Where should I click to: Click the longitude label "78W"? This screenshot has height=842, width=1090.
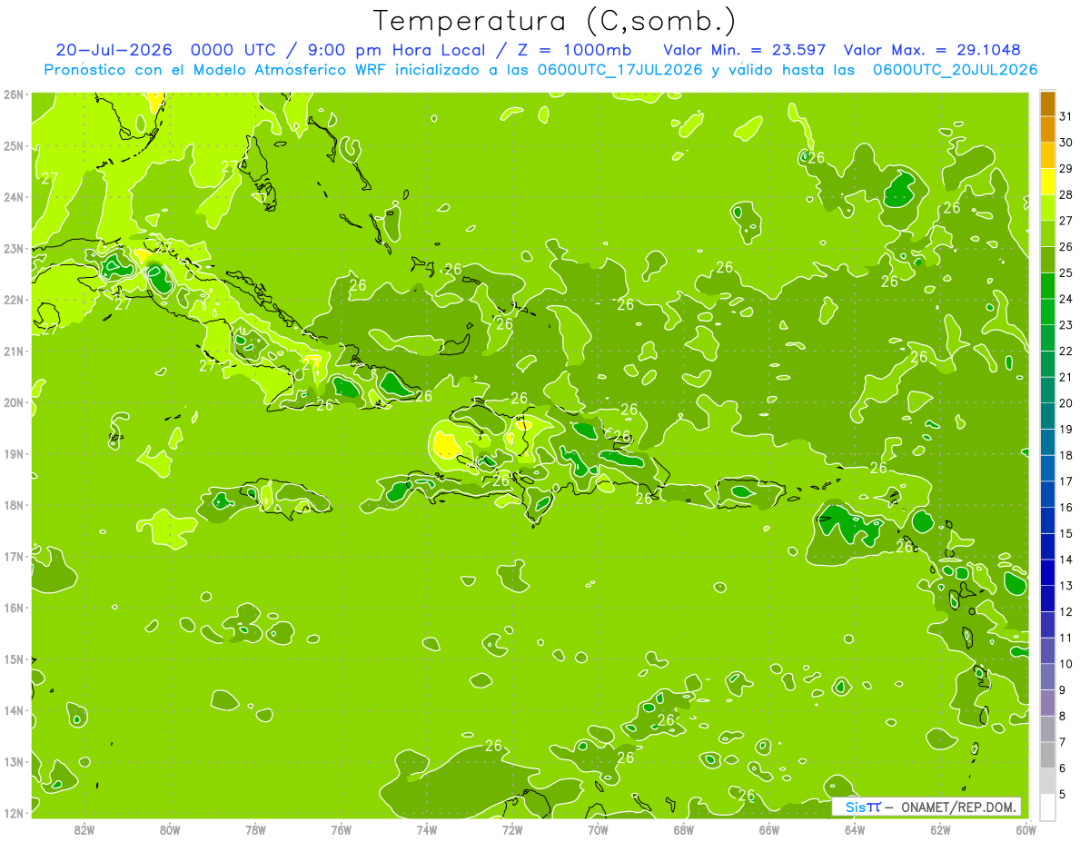(255, 830)
